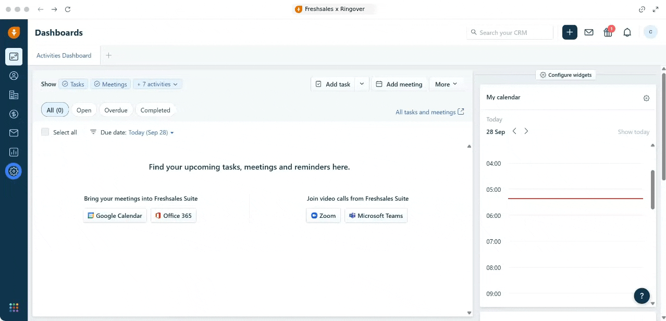Click the calendar scroll down arrow
This screenshot has height=321, width=666.
click(x=652, y=303)
